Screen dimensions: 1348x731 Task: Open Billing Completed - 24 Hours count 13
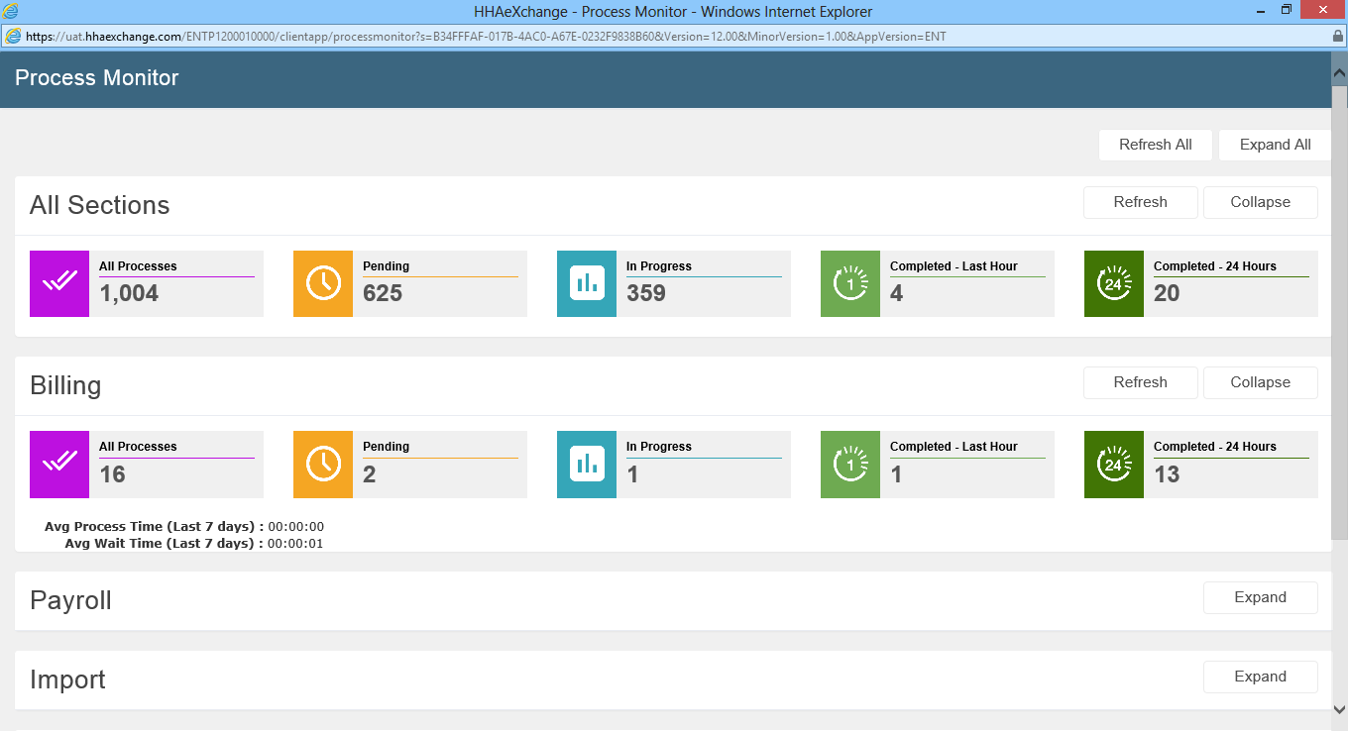(x=1167, y=474)
